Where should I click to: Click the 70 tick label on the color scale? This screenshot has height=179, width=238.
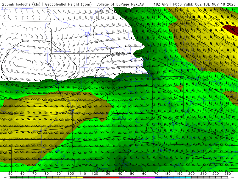pos(35,174)
